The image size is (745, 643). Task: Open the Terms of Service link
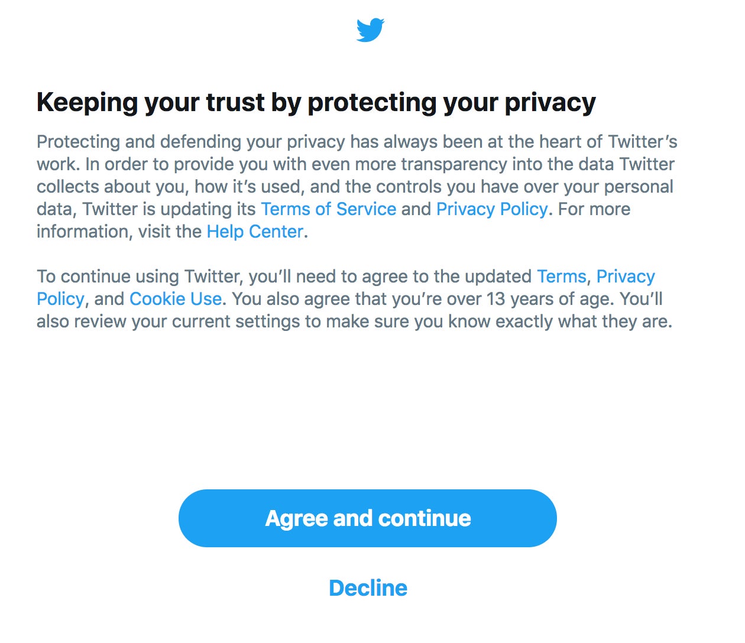click(329, 209)
